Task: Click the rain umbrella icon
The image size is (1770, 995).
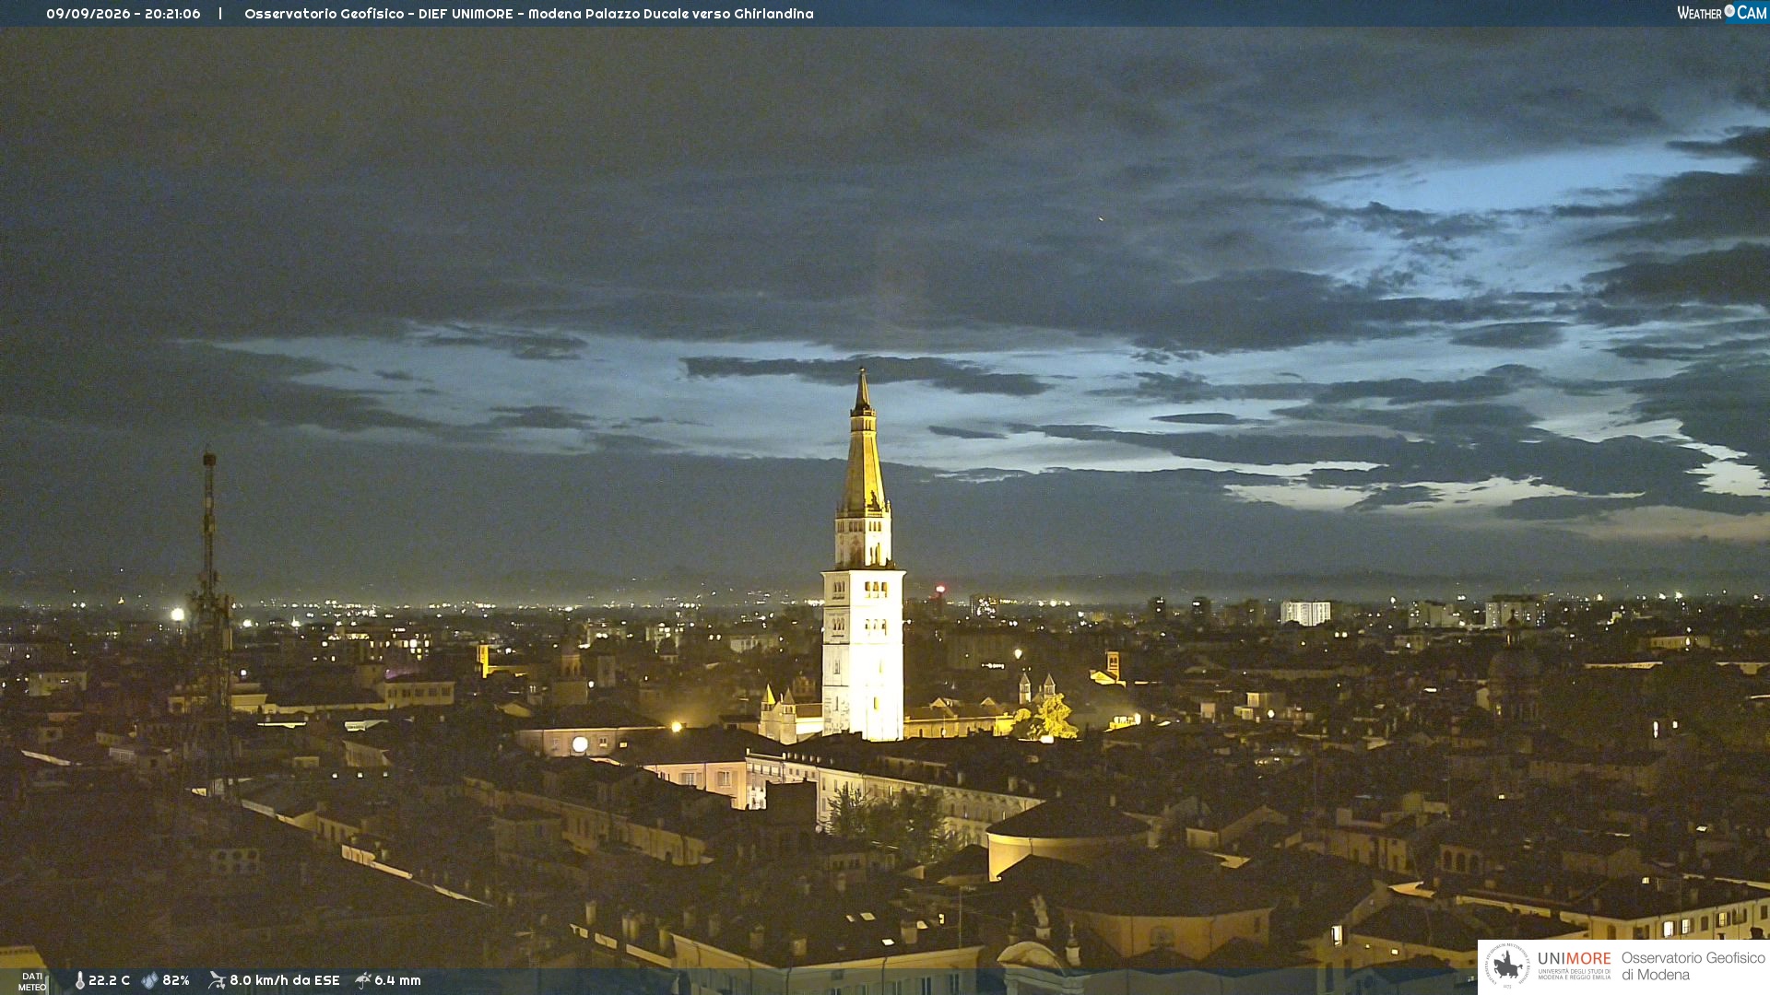Action: click(x=363, y=980)
